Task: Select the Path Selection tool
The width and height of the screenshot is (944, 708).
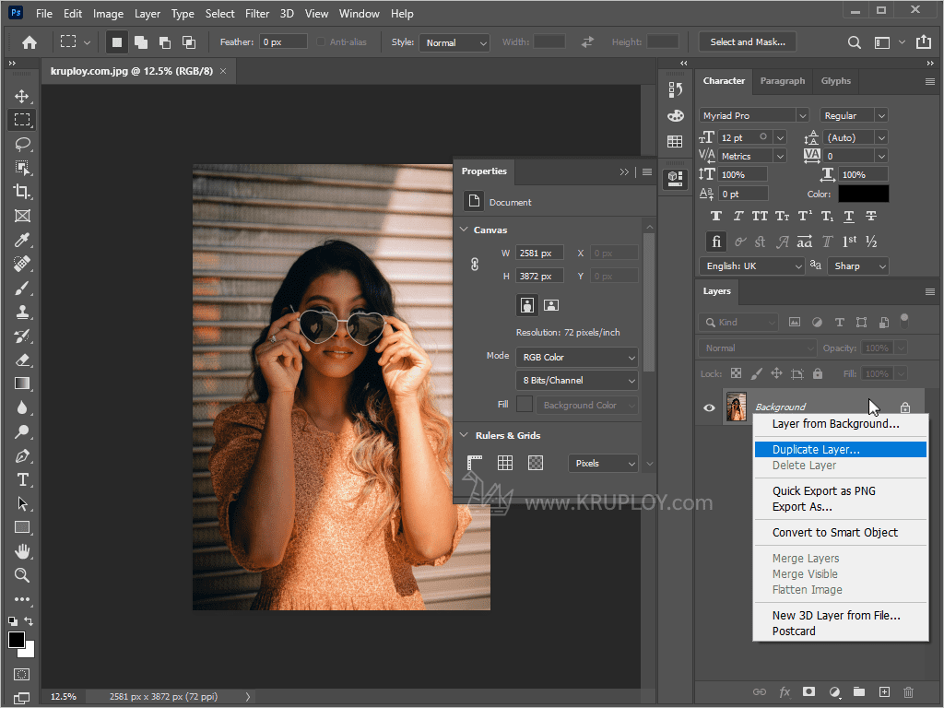Action: coord(22,503)
